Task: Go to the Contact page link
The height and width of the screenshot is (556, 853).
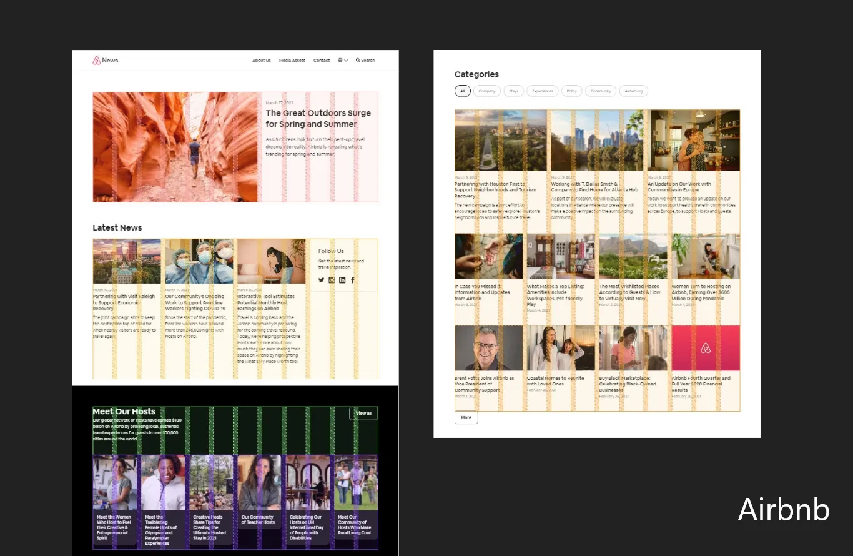Action: (x=322, y=61)
